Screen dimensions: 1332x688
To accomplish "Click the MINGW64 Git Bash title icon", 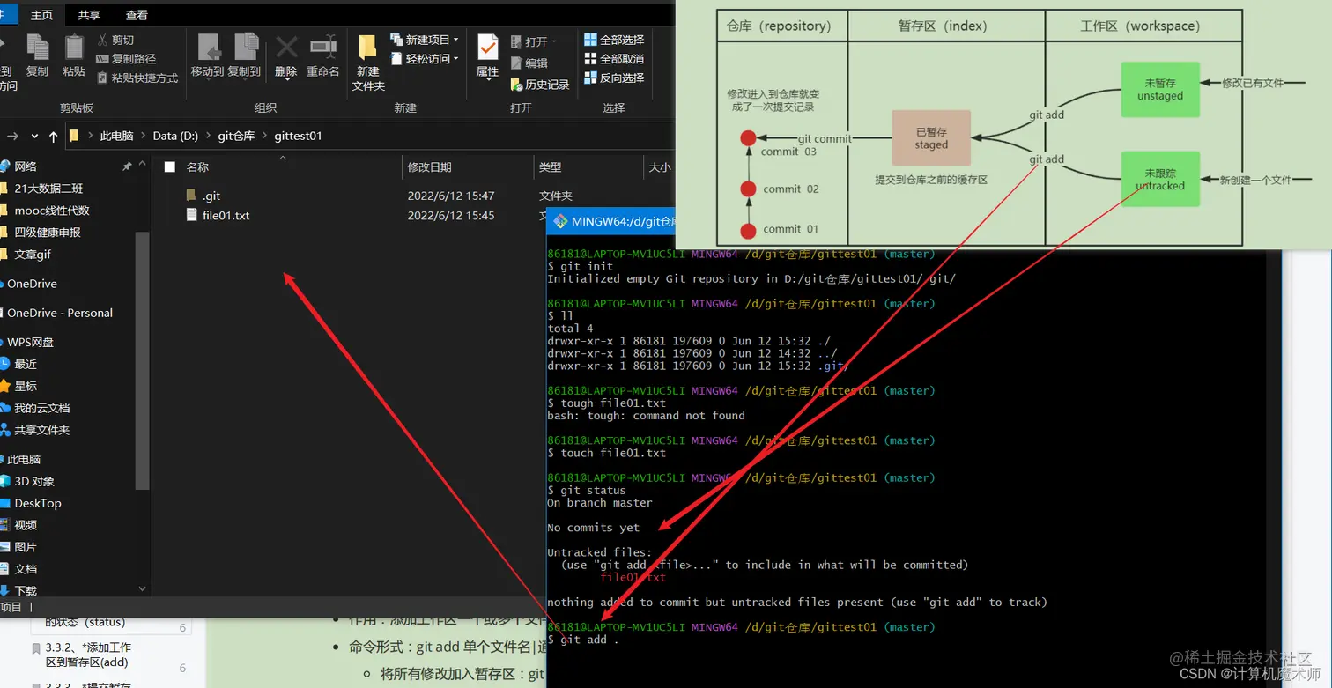I will 559,221.
